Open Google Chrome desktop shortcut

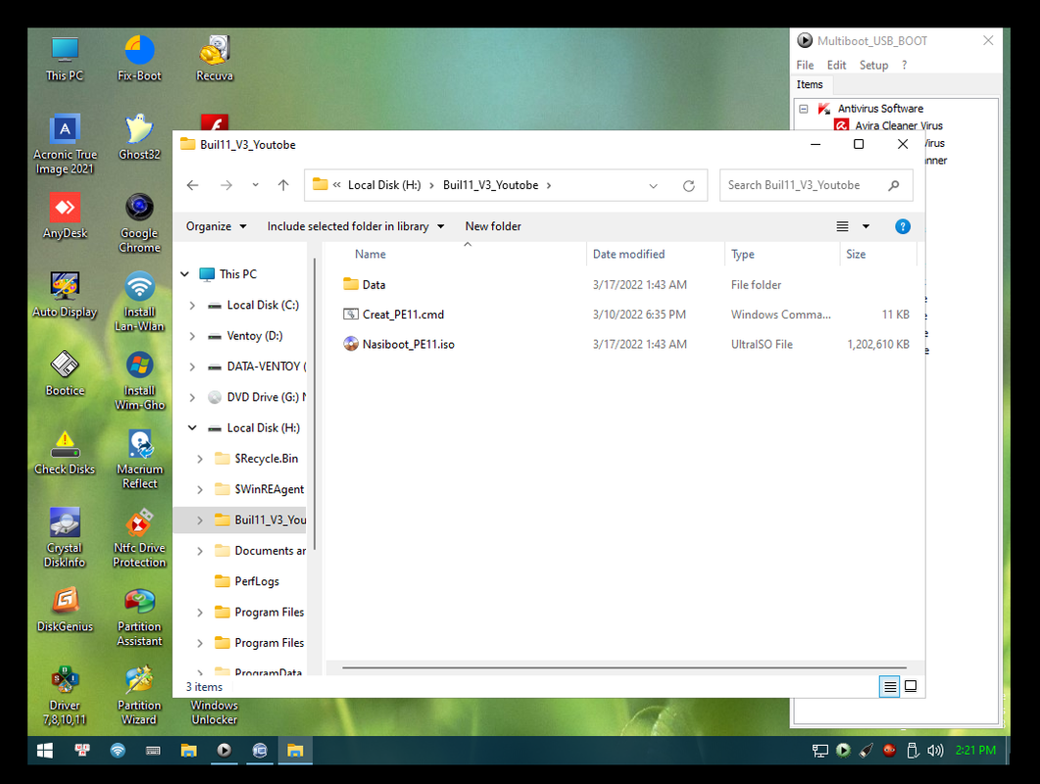(139, 222)
